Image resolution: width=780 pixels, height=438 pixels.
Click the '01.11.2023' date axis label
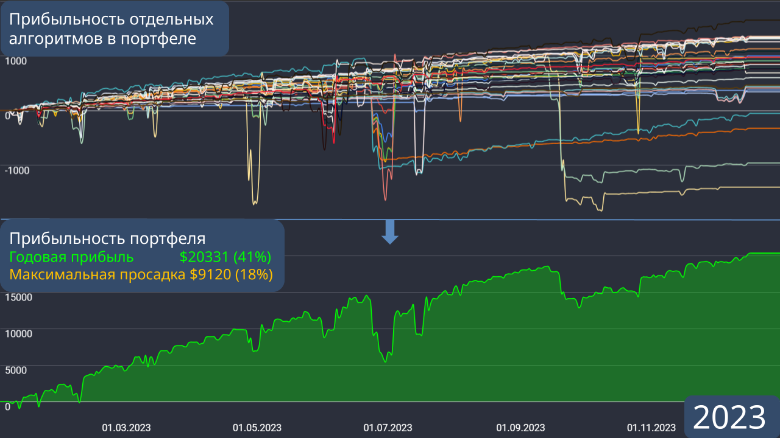pyautogui.click(x=651, y=428)
